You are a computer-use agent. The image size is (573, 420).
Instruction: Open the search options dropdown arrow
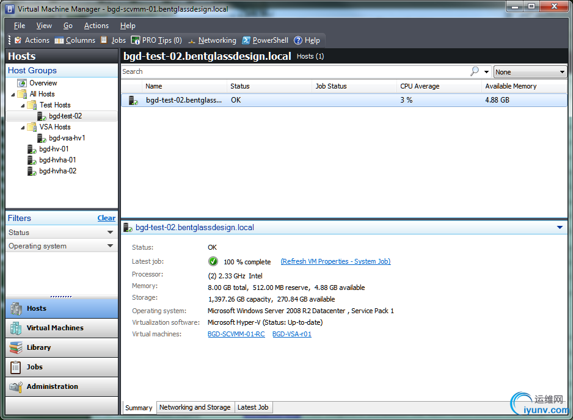coord(486,72)
